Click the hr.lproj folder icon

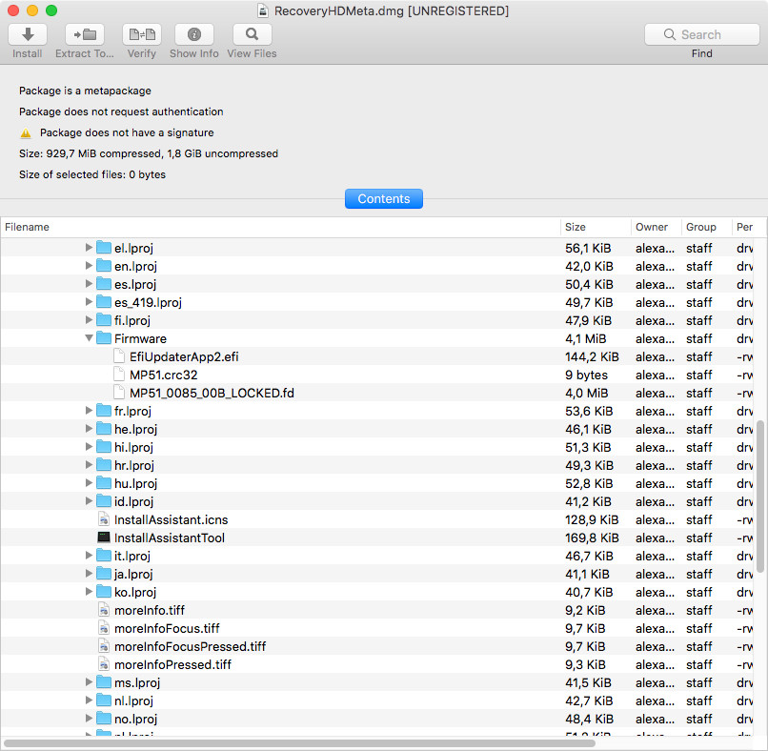[104, 465]
